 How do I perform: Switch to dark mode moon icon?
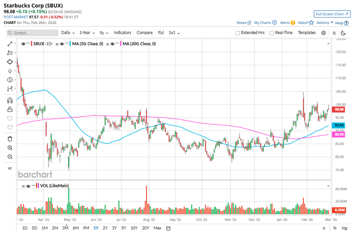343,33
